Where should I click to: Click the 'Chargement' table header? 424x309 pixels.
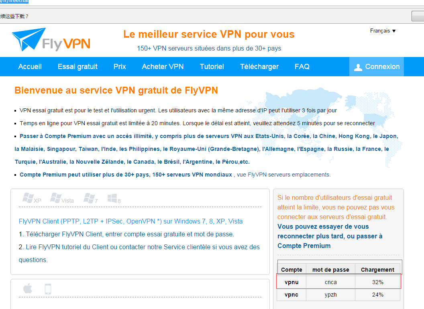point(377,270)
